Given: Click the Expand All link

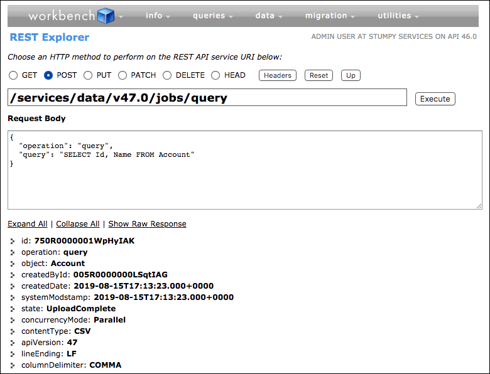Looking at the screenshot, I should click(28, 224).
